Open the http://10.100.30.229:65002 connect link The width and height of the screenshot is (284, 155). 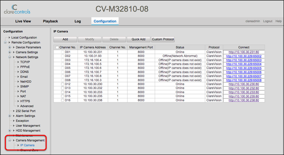point(244,56)
